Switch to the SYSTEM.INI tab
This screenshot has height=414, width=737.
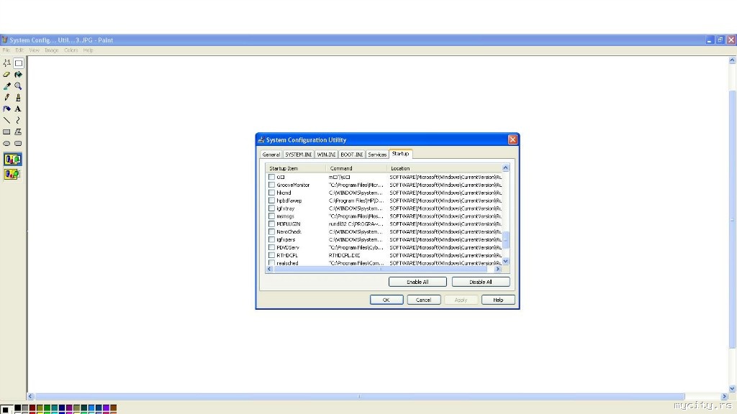pos(299,155)
